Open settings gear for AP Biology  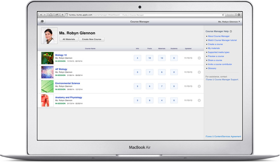[x=199, y=72]
